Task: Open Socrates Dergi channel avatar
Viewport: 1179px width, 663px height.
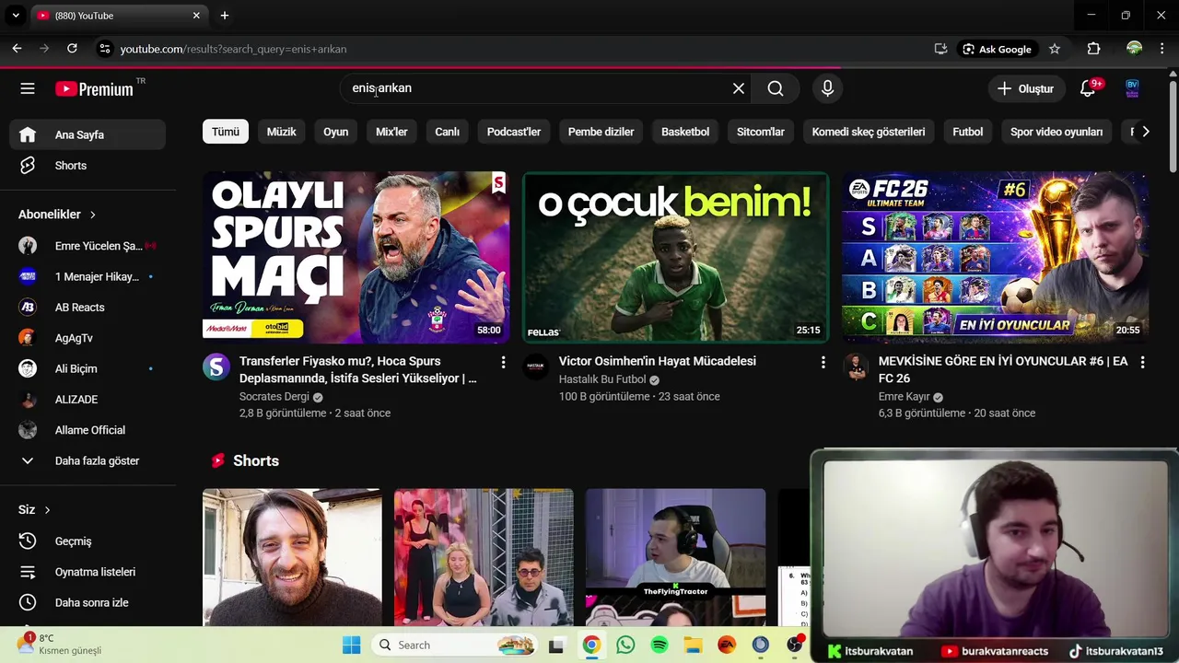Action: point(216,367)
